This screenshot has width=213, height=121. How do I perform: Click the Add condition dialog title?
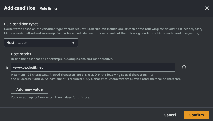click(20, 8)
